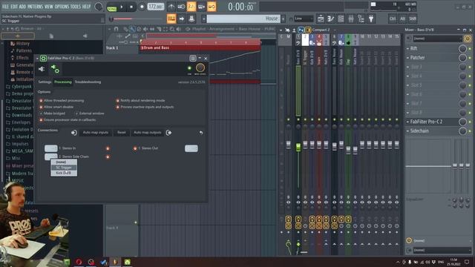Click the Play button in transport

(x=122, y=7)
